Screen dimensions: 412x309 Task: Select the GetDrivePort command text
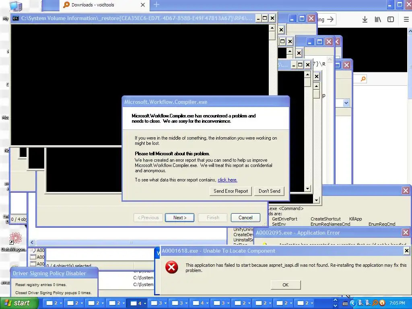point(284,219)
